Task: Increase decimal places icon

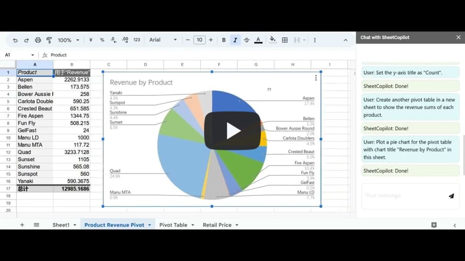Action: pos(125,40)
